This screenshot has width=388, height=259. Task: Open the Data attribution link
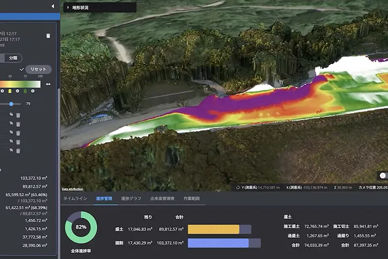tap(72, 189)
